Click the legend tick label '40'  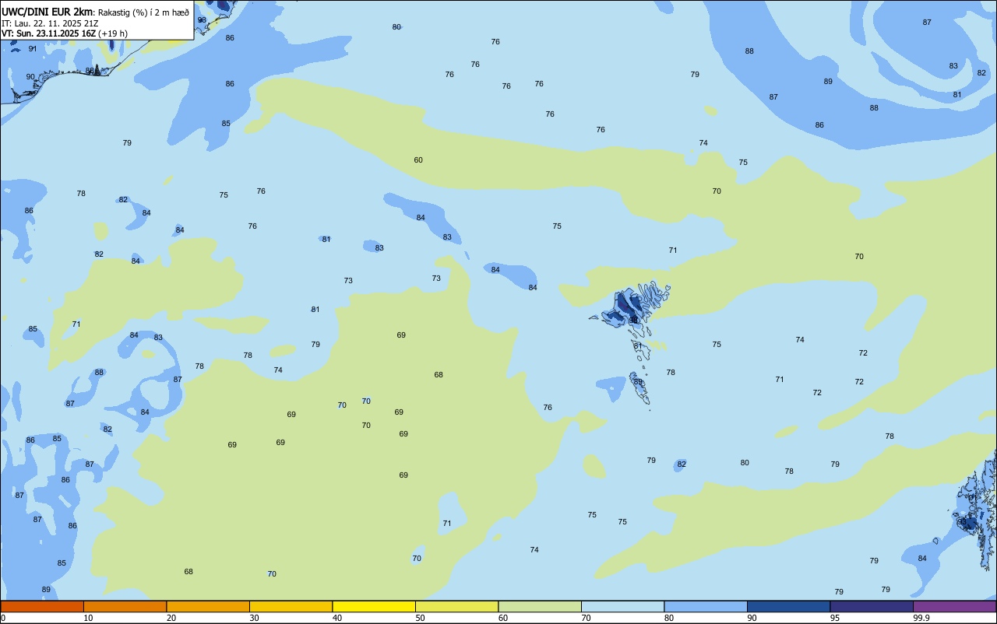coord(337,618)
